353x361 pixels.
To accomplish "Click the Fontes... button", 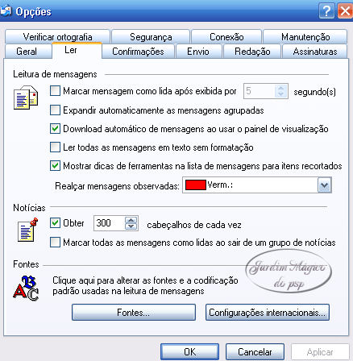I will 134,313.
